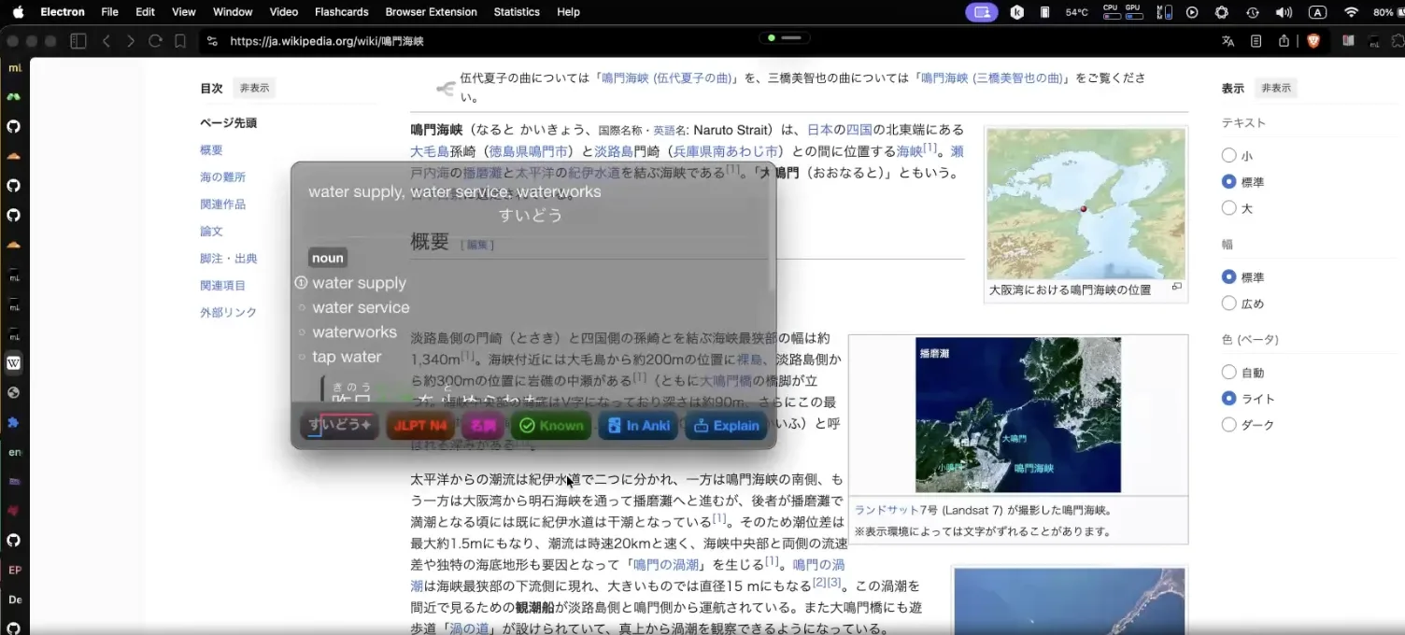Click the In Anki button
This screenshot has height=635, width=1405.
click(638, 426)
